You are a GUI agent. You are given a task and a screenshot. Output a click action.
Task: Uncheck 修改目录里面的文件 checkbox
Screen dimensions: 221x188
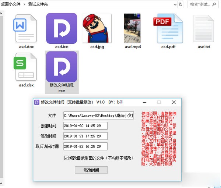(x=66, y=158)
